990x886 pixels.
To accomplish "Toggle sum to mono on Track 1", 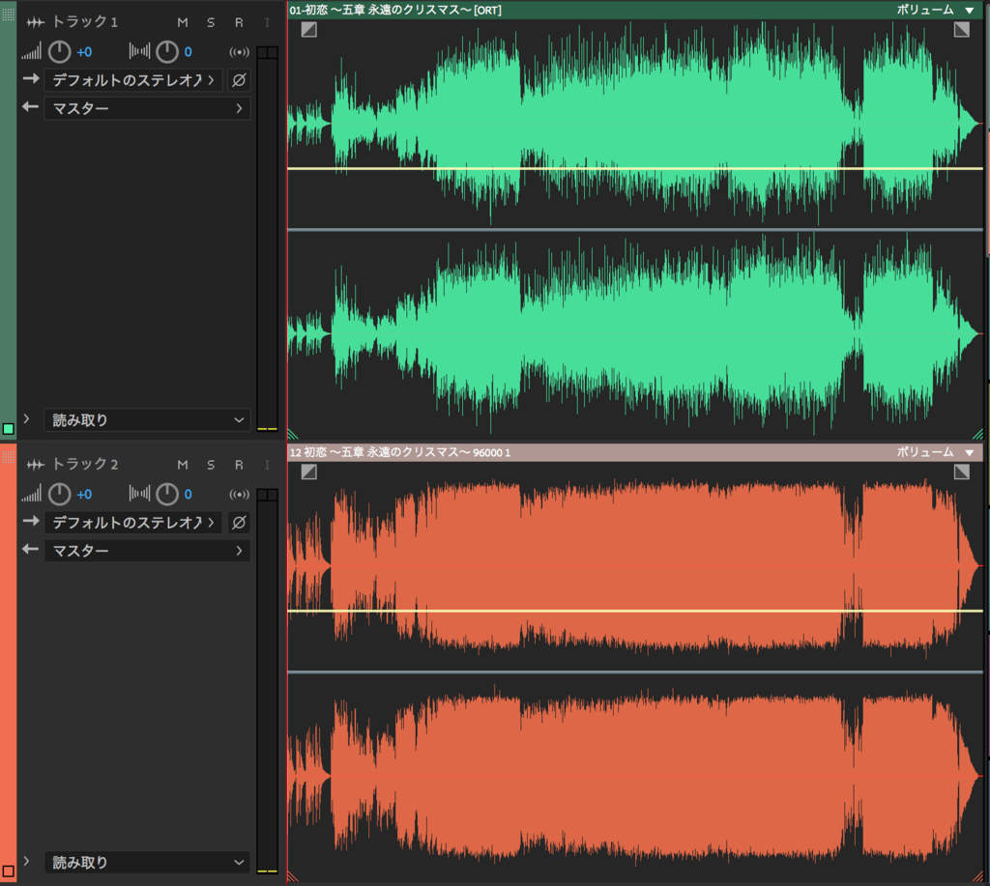I will click(x=240, y=52).
